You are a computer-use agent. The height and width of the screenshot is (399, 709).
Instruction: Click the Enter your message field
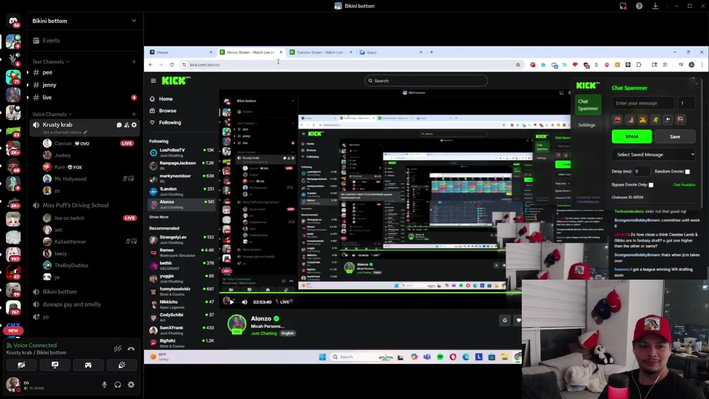[643, 103]
